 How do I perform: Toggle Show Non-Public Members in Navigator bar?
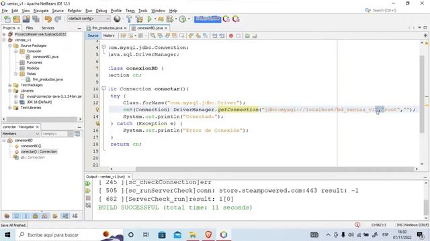pos(36,216)
